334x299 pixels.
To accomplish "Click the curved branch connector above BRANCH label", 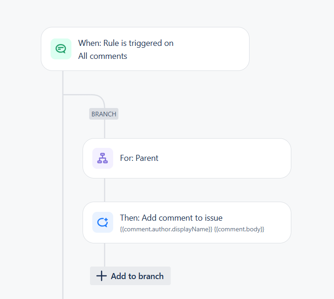I will click(x=94, y=97).
